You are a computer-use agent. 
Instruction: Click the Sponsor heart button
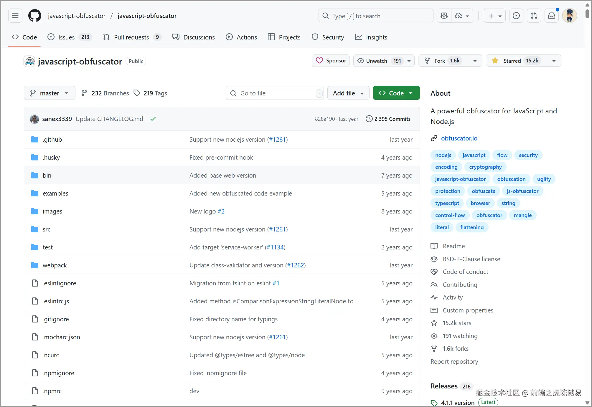331,61
